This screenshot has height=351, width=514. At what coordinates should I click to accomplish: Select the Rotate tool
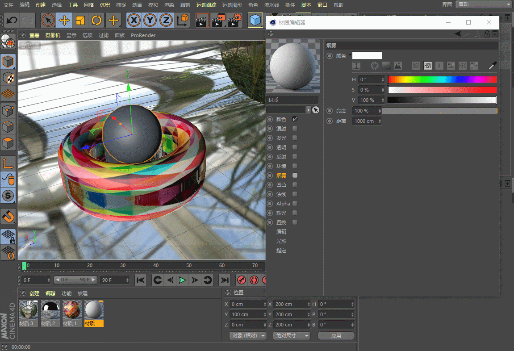point(96,21)
